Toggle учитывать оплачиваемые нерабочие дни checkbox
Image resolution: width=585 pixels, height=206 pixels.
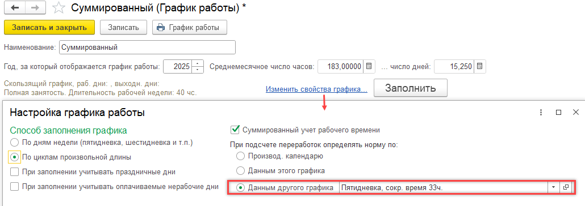[14, 187]
